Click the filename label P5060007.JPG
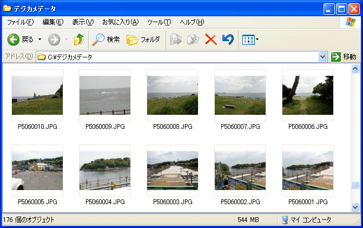This screenshot has height=228, width=363. 240,127
